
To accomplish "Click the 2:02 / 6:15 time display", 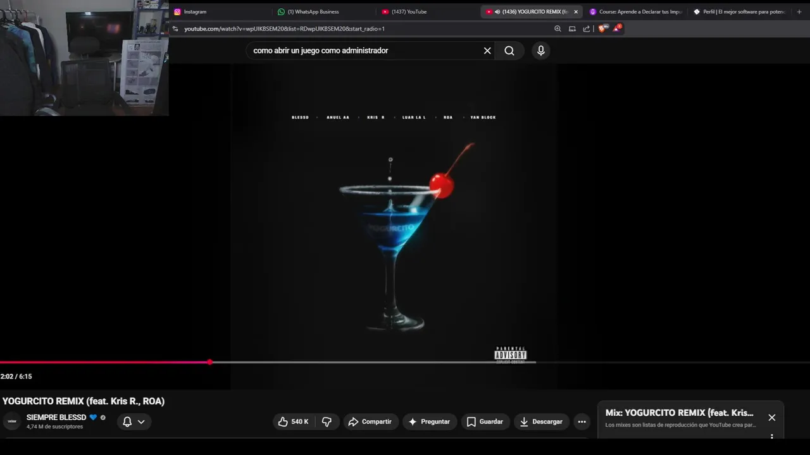I will coord(16,377).
